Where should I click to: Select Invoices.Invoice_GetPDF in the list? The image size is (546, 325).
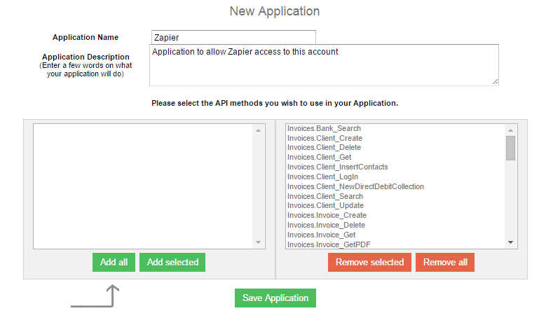pos(329,244)
